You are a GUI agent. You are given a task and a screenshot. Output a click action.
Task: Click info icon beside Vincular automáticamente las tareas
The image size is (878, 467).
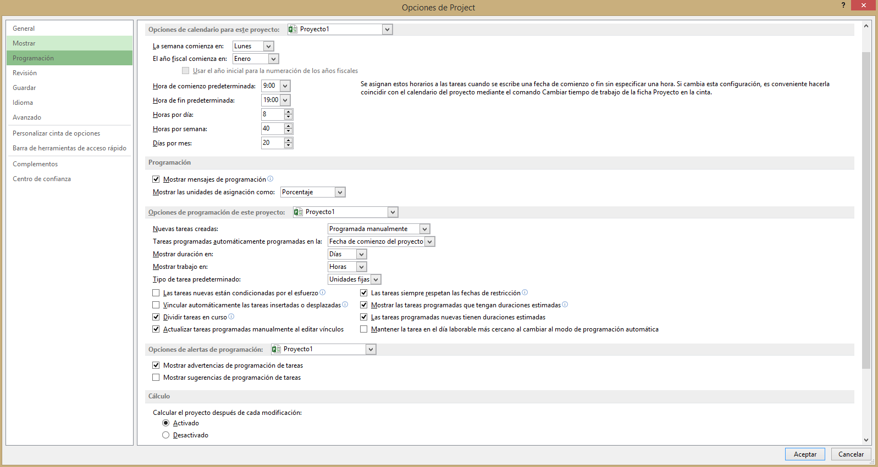tap(345, 305)
